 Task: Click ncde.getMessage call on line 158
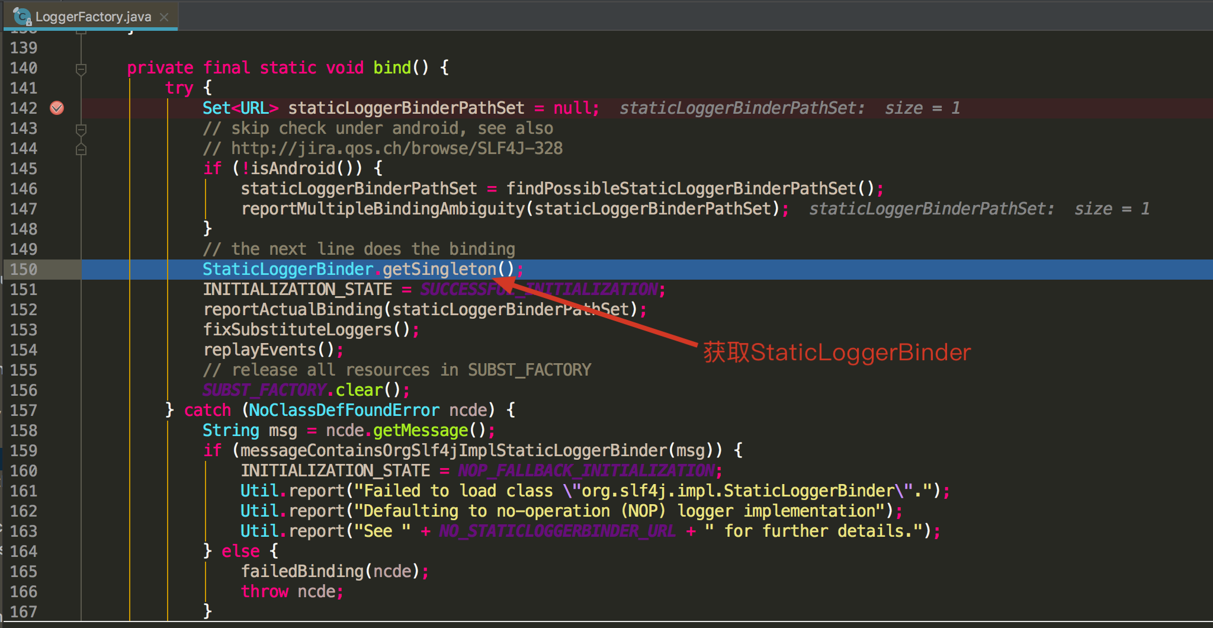click(x=397, y=431)
